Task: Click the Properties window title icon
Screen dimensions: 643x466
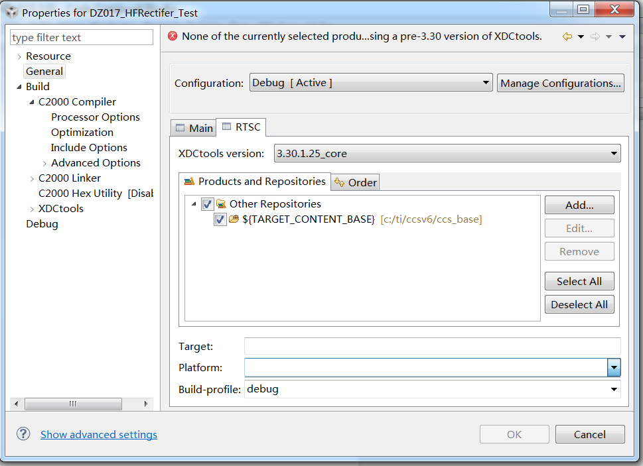Action: coord(12,12)
